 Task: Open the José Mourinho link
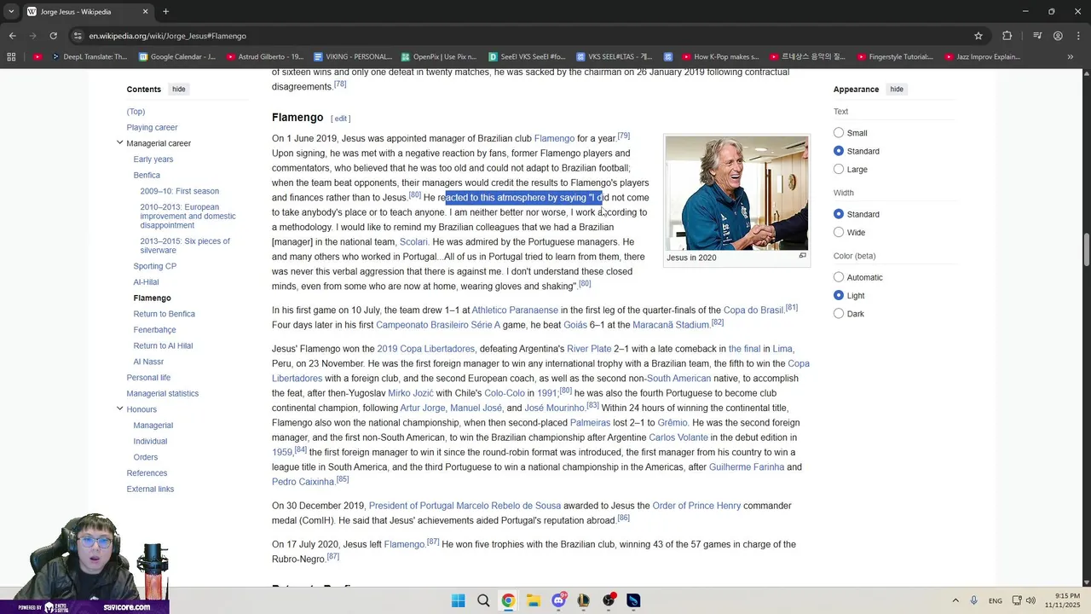pyautogui.click(x=554, y=408)
